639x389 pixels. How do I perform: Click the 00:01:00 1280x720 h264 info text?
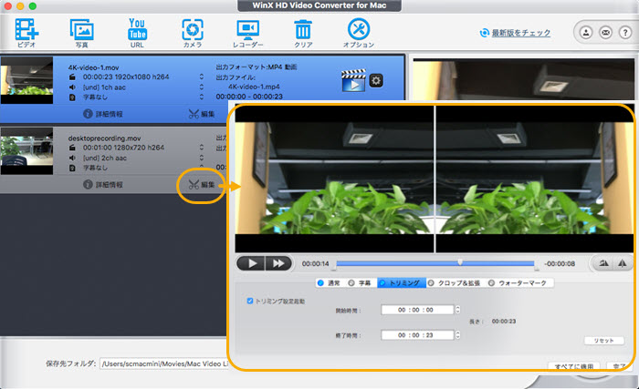pyautogui.click(x=123, y=148)
